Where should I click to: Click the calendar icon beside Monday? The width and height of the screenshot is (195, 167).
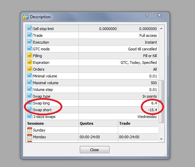[30, 137]
